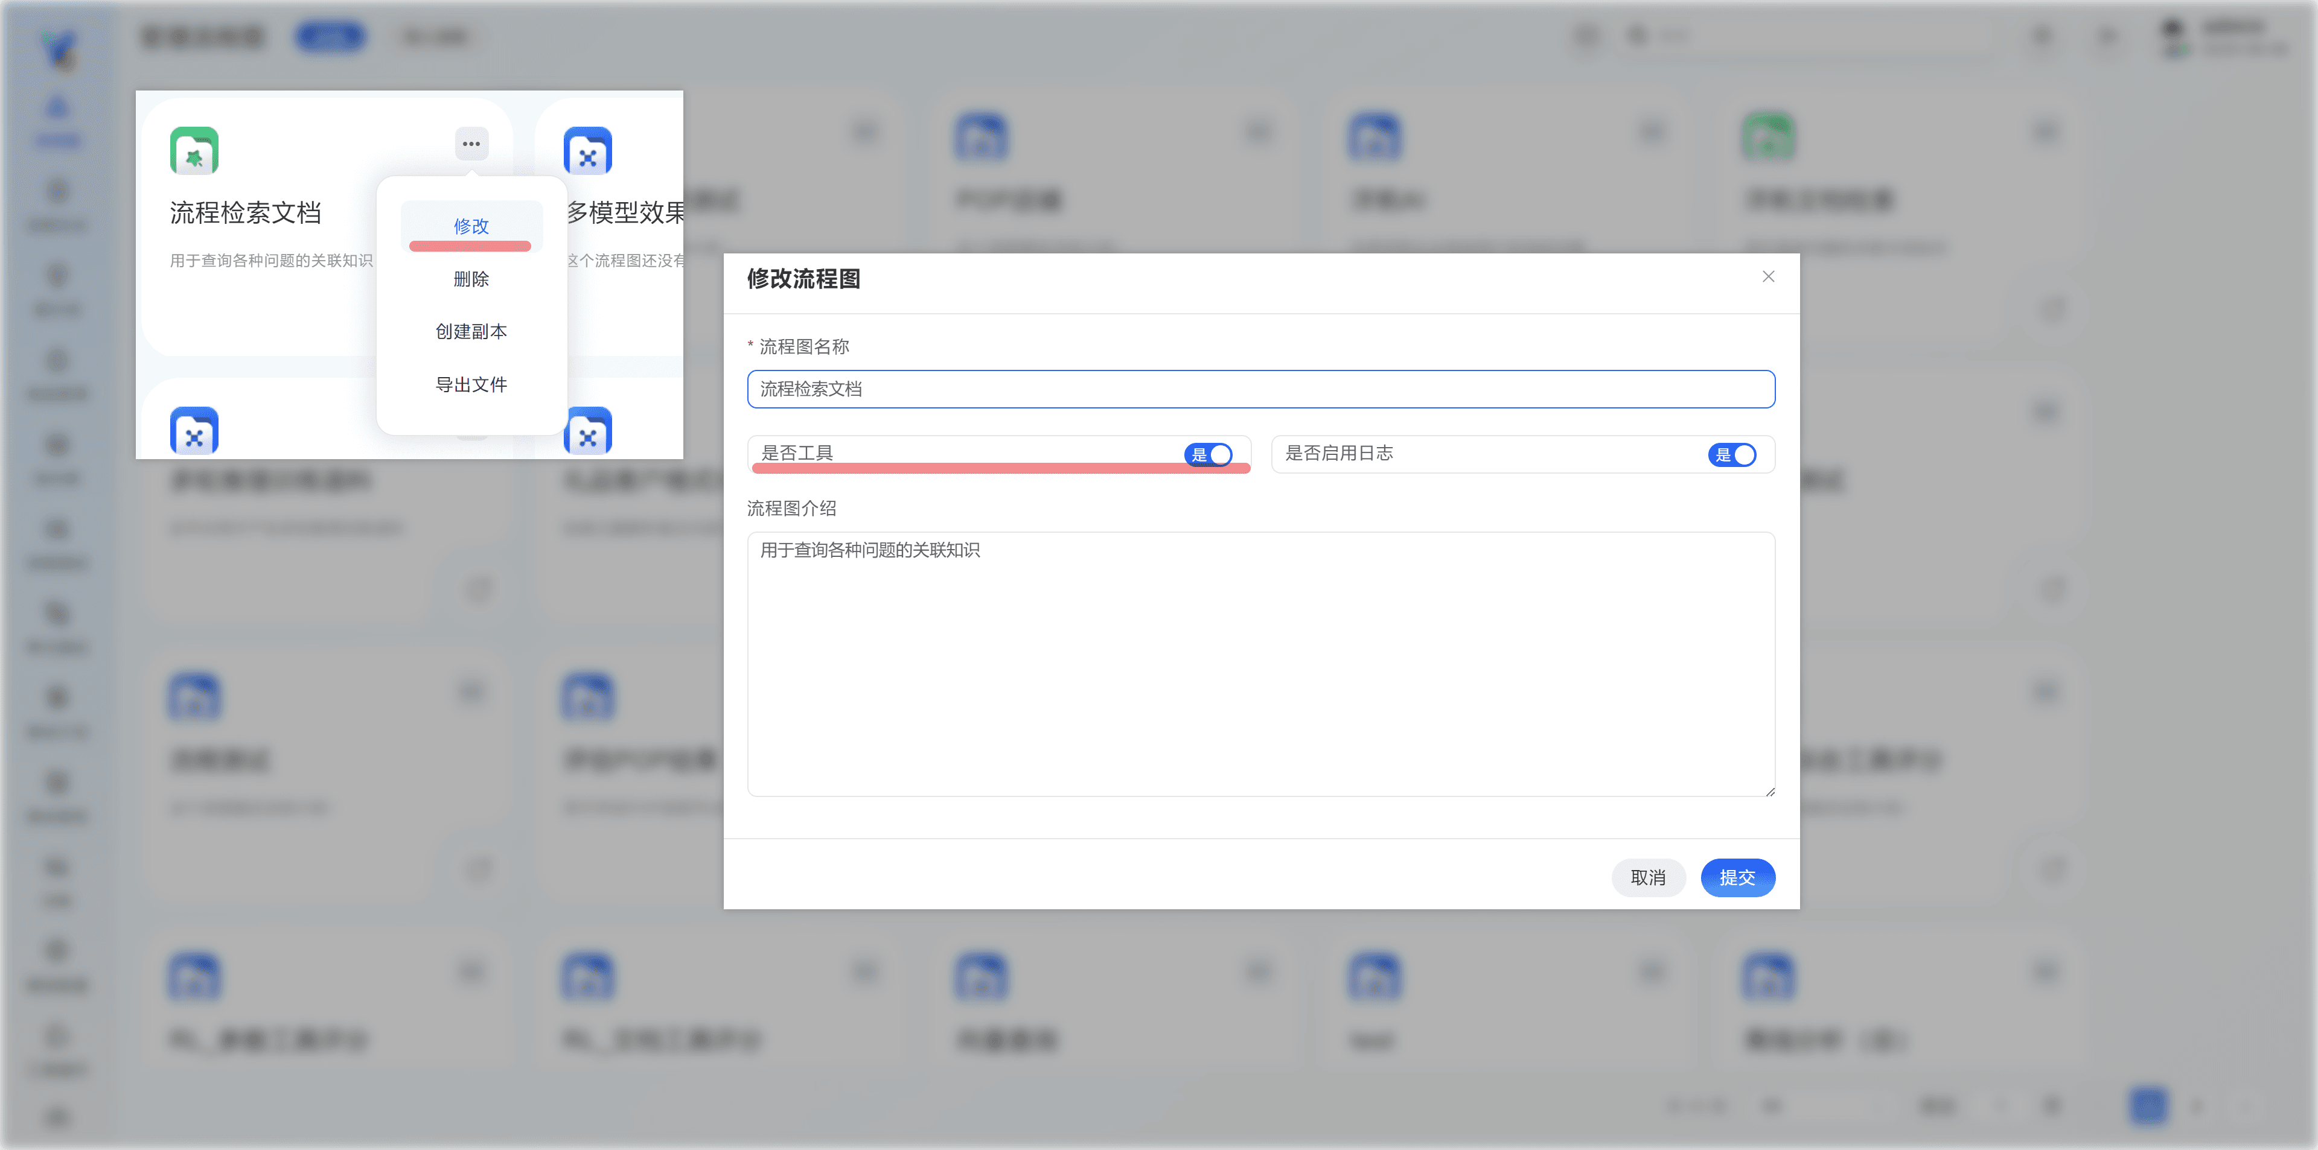Click the blurred green folder icon in the top-right card

pyautogui.click(x=1768, y=137)
